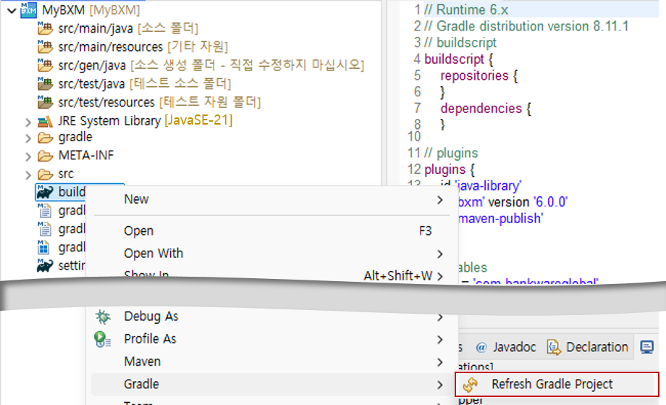Image resolution: width=666 pixels, height=405 pixels.
Task: Click the Debug As bug icon
Action: [x=103, y=317]
